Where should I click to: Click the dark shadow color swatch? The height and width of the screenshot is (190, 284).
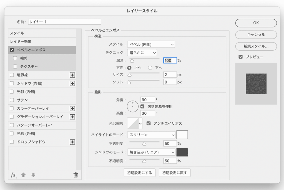click(182, 152)
